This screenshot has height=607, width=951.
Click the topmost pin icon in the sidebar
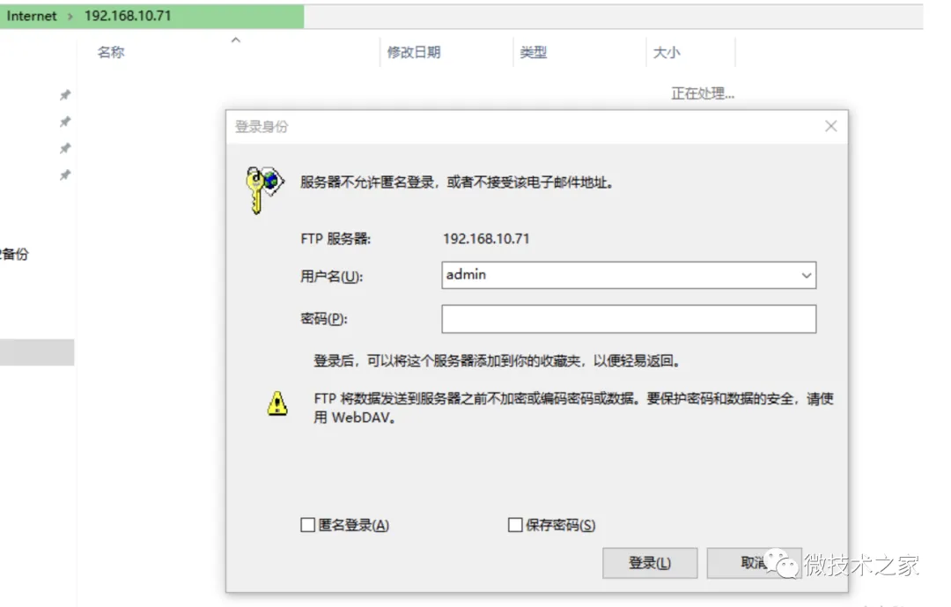click(x=64, y=95)
